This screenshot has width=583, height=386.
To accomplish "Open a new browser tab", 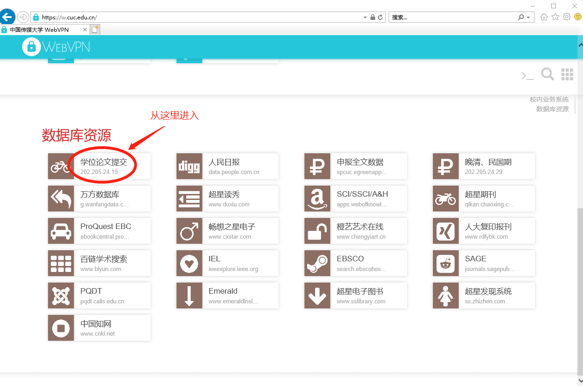I will click(95, 30).
